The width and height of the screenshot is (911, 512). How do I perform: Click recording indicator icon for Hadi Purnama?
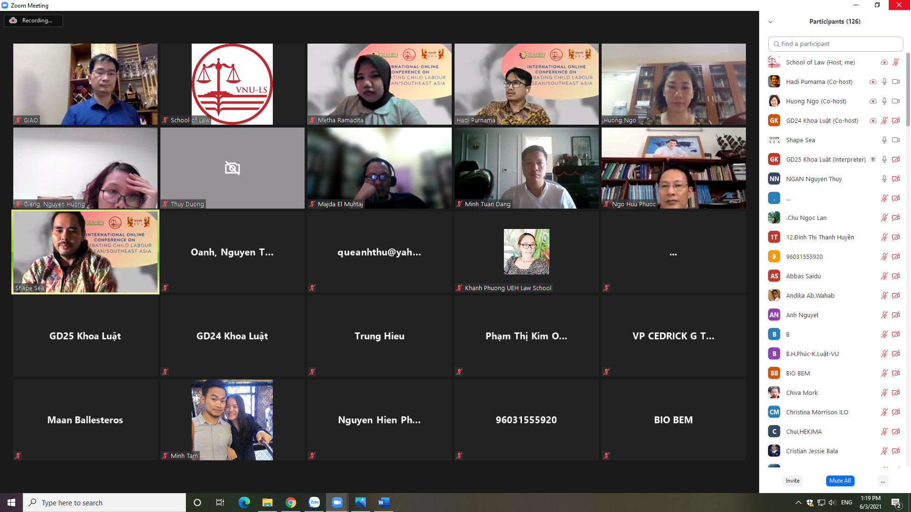click(873, 82)
